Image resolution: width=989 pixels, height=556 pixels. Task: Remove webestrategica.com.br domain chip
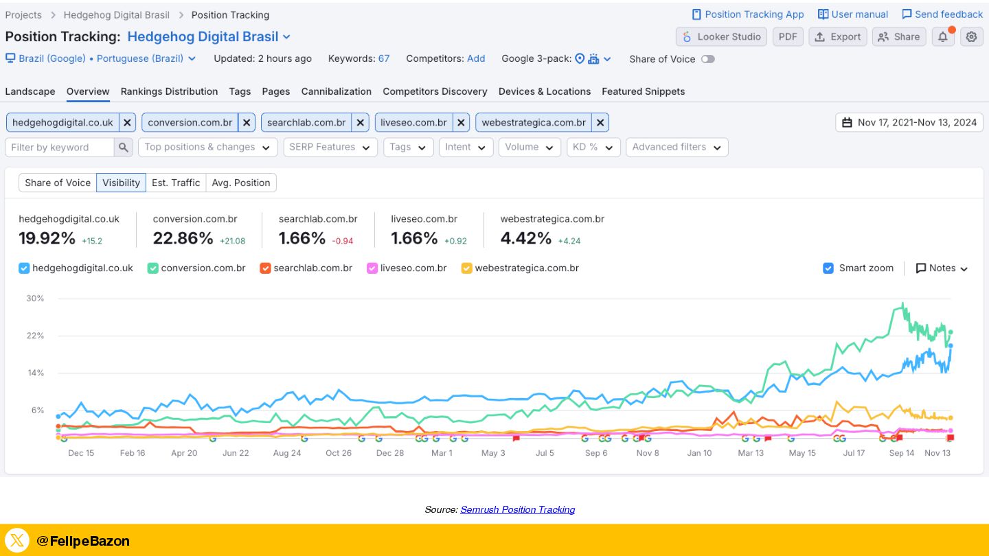pos(600,123)
